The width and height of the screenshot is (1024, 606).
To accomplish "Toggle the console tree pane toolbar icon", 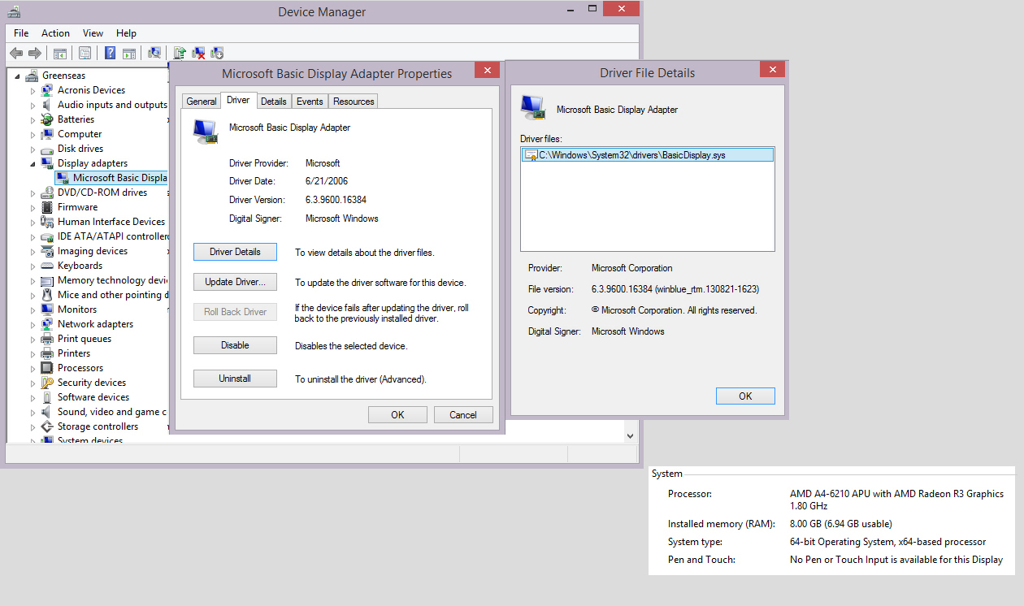I will pyautogui.click(x=59, y=54).
